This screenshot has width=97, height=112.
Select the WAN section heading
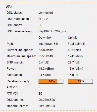click(9, 7)
